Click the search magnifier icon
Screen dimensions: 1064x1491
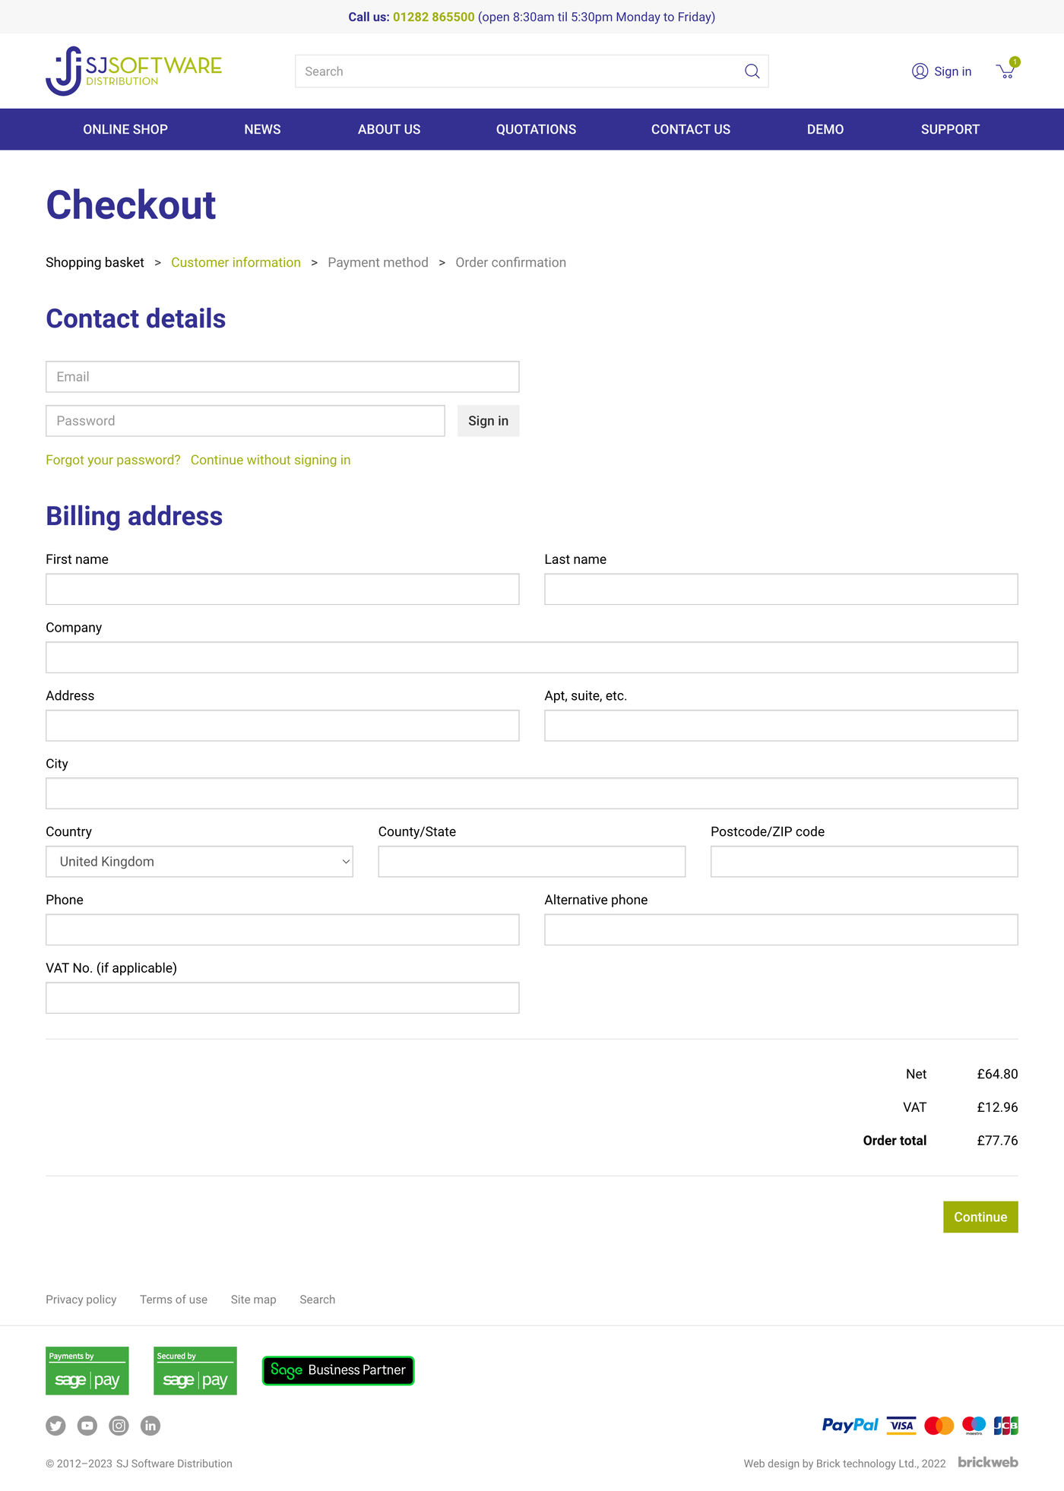click(752, 71)
